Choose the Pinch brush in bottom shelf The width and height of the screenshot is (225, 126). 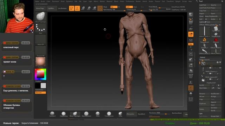coord(98,114)
